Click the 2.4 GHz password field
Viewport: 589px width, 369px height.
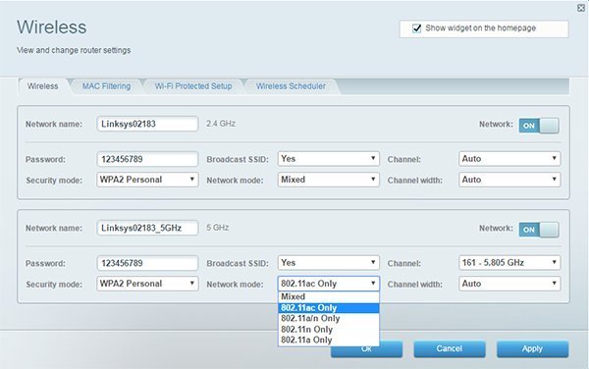(x=147, y=159)
